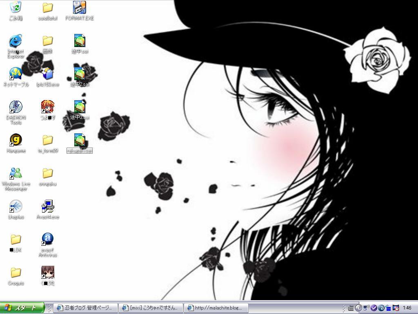Open the スタート menu button

[x=22, y=308]
